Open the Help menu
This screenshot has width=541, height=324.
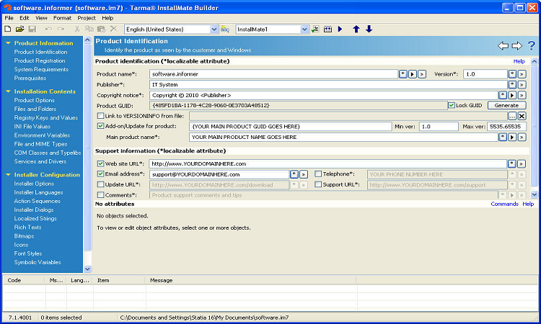[107, 18]
